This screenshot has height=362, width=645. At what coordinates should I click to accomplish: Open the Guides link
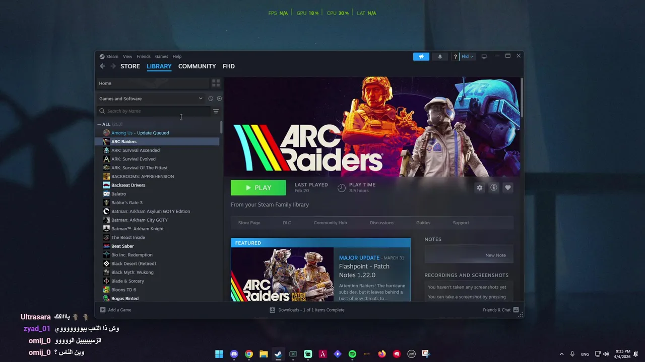pyautogui.click(x=423, y=223)
